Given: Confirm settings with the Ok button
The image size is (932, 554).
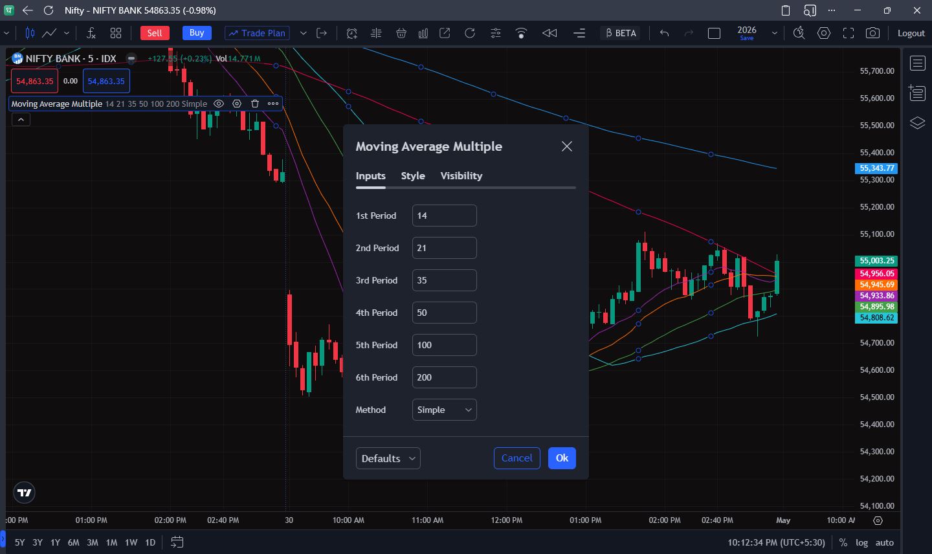Looking at the screenshot, I should point(562,458).
